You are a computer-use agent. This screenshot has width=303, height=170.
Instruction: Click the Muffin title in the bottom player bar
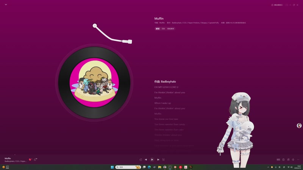point(8,158)
